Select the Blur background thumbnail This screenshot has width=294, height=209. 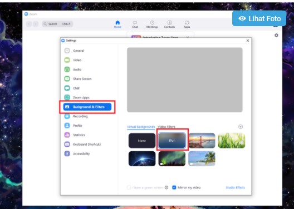(x=172, y=141)
